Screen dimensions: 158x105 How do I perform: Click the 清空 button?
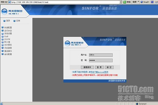pos(109,67)
